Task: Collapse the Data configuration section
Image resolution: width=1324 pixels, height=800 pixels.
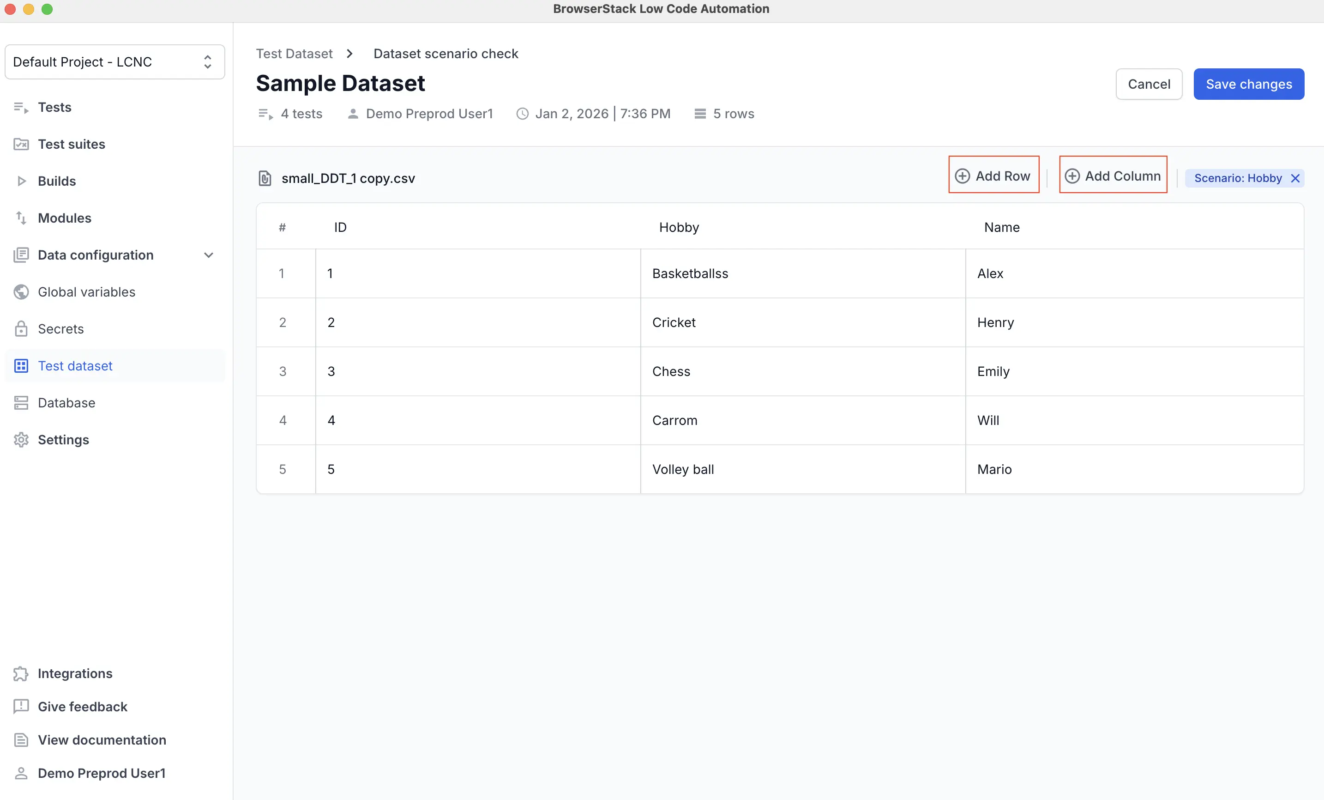Action: coord(209,255)
